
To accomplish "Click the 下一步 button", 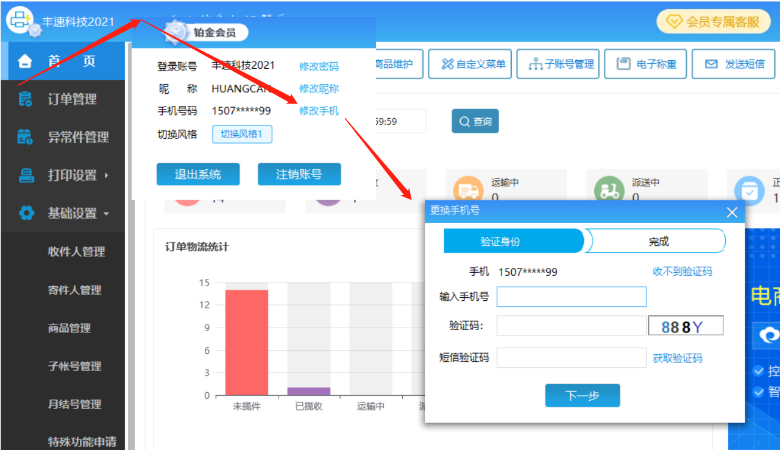I will pos(583,396).
